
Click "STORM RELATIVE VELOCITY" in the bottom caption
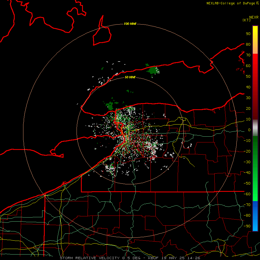click(90, 258)
